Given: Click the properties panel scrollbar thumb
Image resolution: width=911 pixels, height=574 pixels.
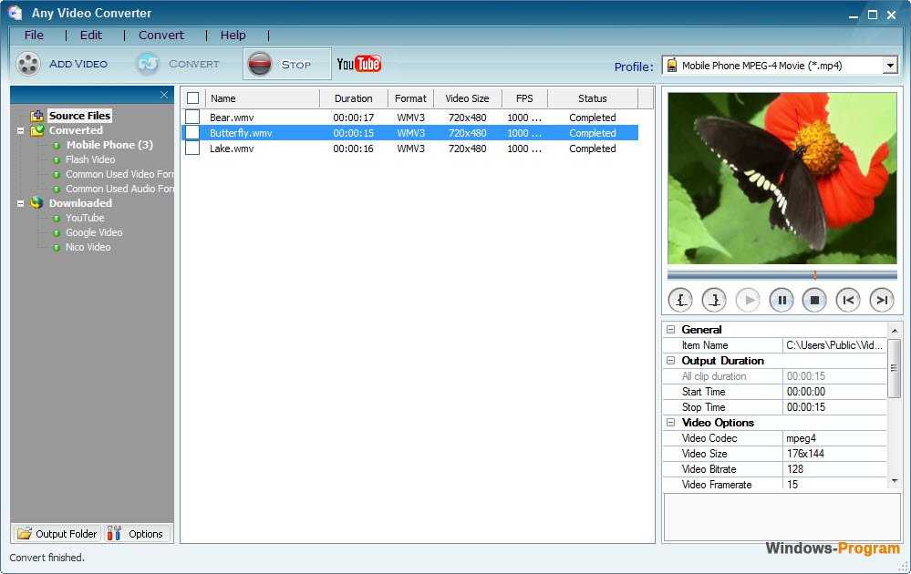Looking at the screenshot, I should tap(894, 368).
